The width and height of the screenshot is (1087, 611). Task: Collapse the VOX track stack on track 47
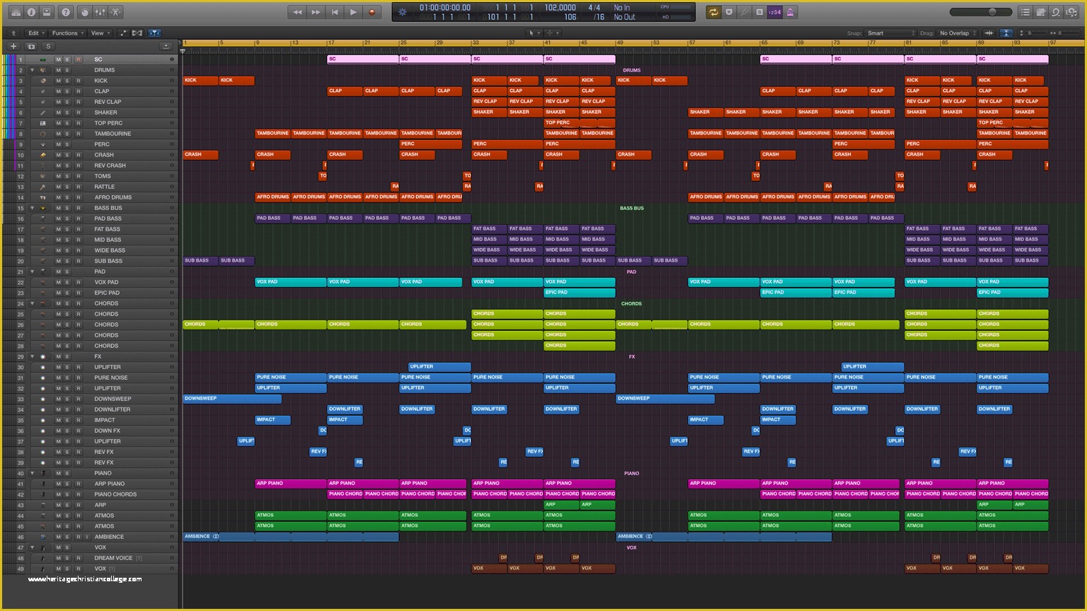coord(32,547)
